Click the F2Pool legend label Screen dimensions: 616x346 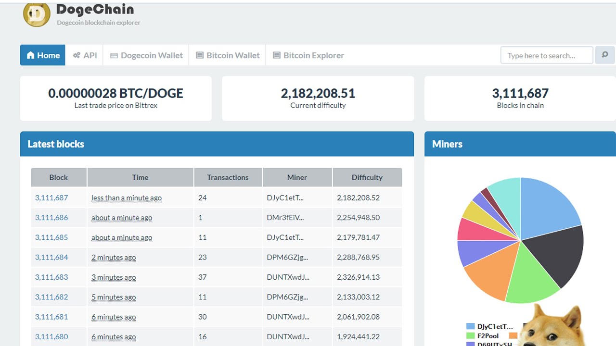[488, 335]
